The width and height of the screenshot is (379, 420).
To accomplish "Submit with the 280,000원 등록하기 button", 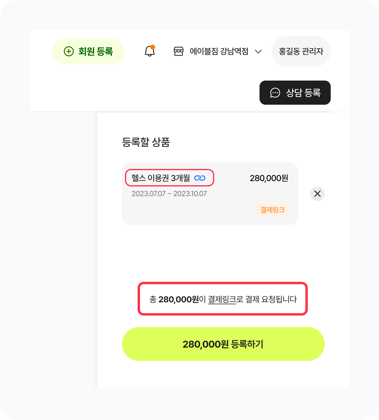I will pos(223,344).
